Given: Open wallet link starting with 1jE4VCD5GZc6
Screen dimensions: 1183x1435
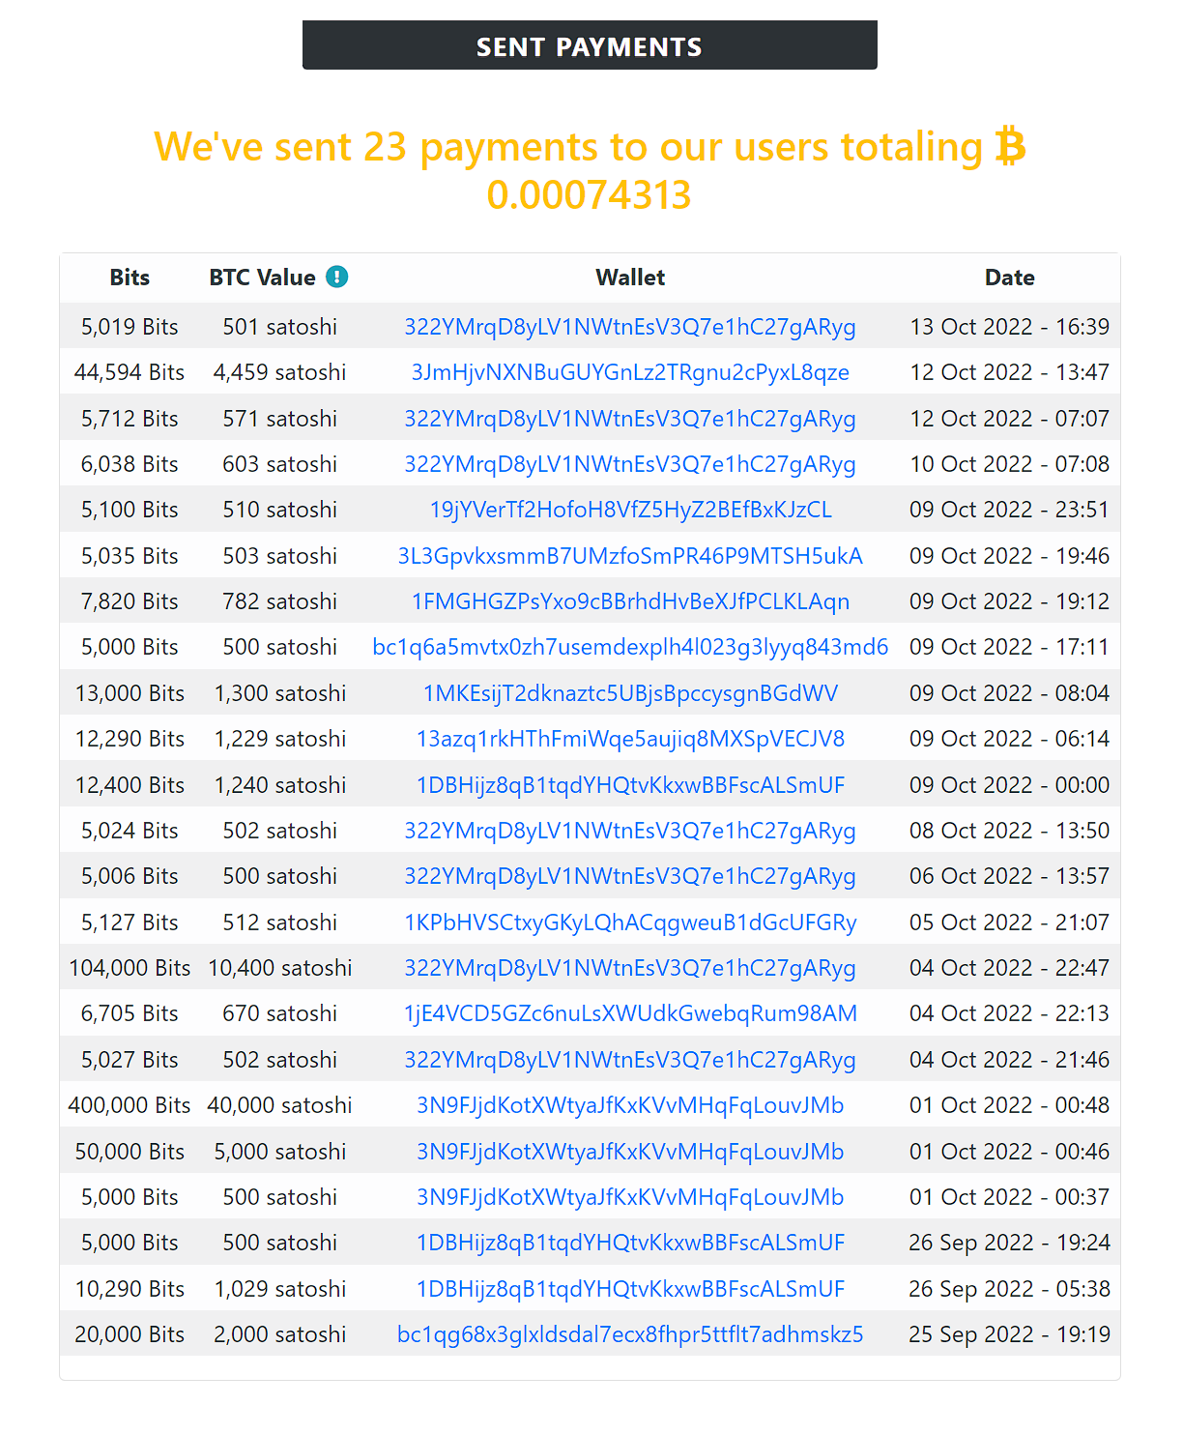Looking at the screenshot, I should click(630, 1013).
